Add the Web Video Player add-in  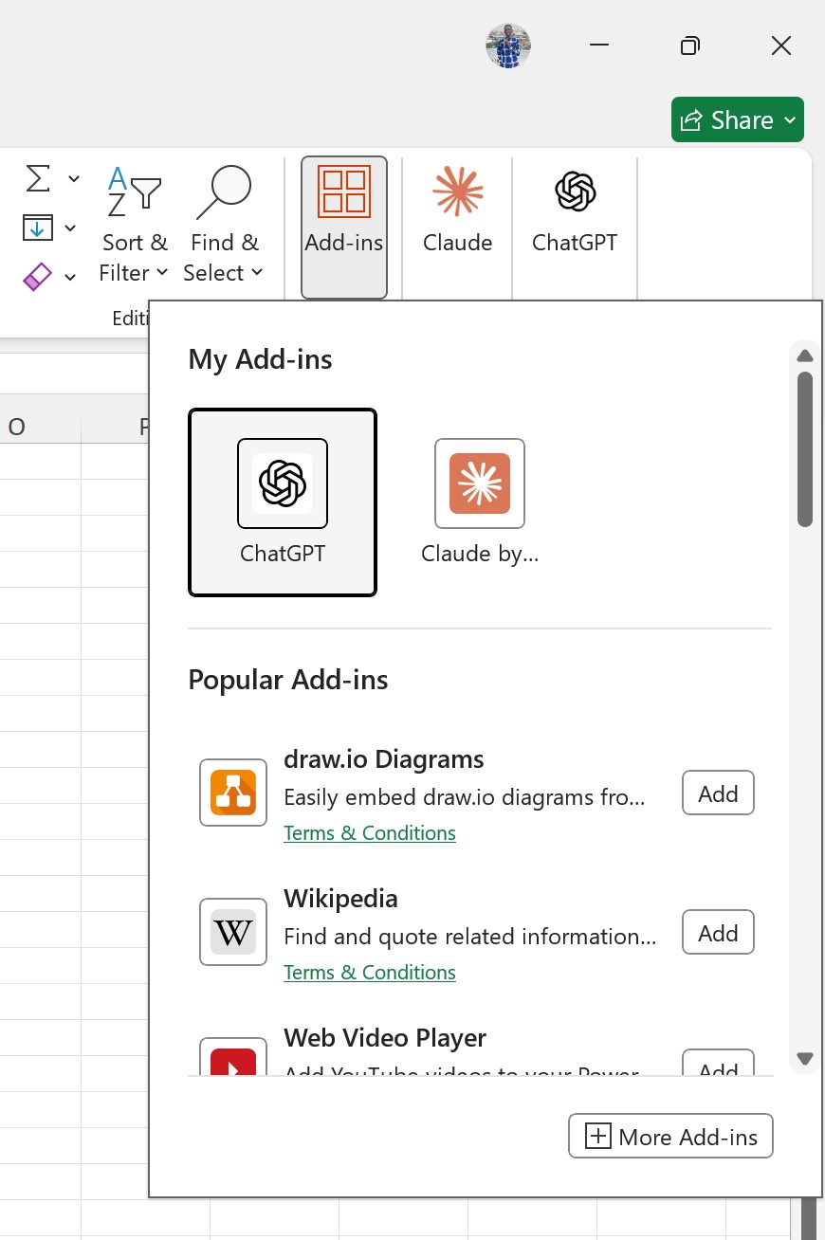click(x=718, y=1063)
